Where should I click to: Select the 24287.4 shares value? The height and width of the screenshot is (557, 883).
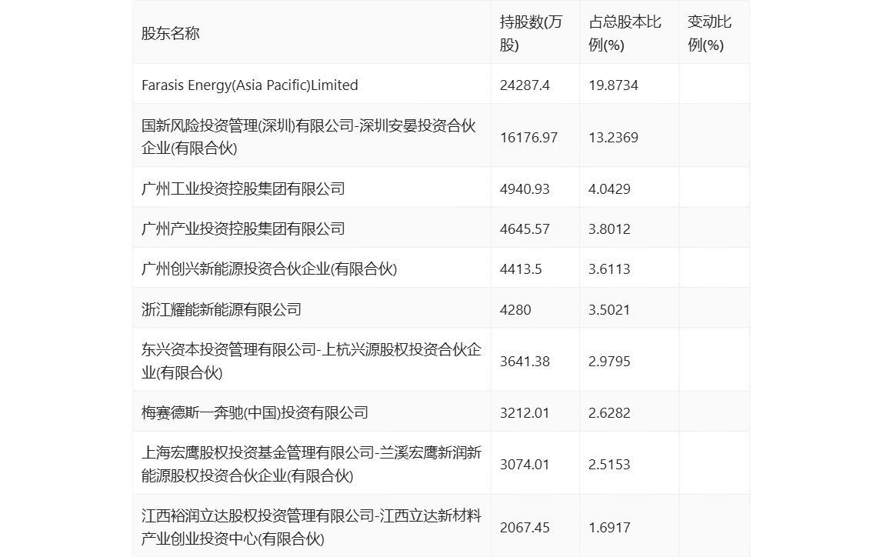coord(525,85)
